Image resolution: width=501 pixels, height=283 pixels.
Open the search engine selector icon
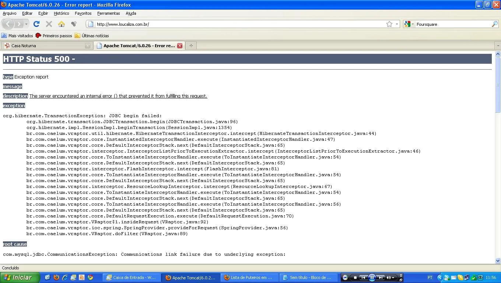pos(409,24)
